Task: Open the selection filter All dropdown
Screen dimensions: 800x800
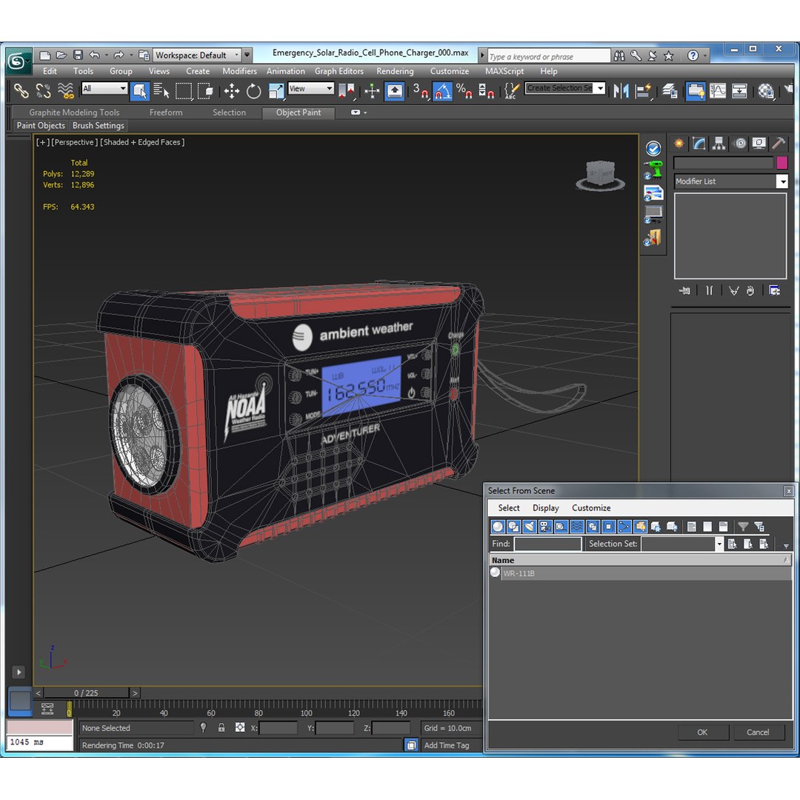Action: [104, 89]
